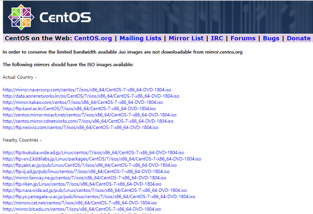Click the bandwidth notice about mirror.centos.org

(122, 52)
